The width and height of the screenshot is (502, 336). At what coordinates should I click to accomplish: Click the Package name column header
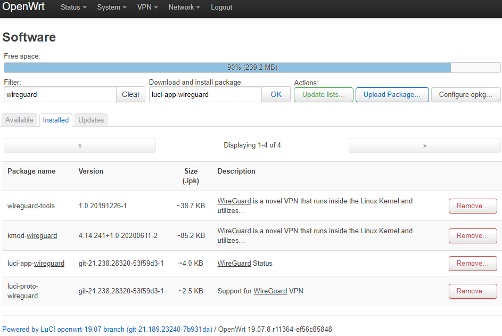(x=31, y=171)
